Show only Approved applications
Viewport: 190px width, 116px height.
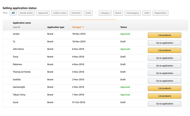(43, 13)
